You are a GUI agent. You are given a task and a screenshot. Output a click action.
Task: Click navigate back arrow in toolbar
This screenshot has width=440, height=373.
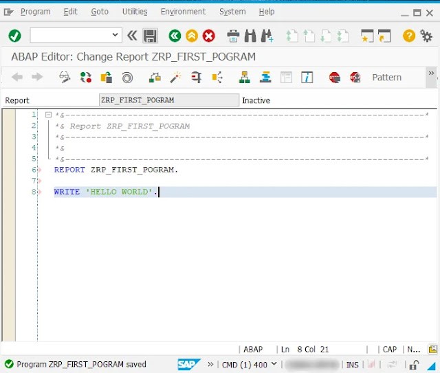click(x=17, y=77)
